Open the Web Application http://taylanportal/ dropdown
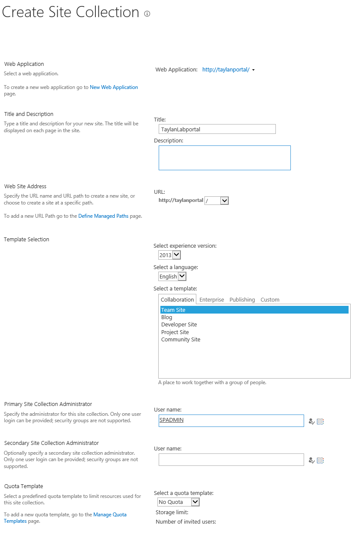This screenshot has width=352, height=539. [x=229, y=69]
